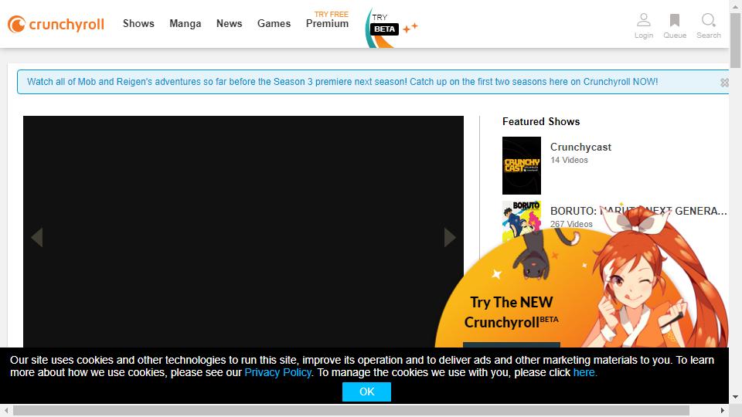Click the Try Beta badge

[391, 28]
